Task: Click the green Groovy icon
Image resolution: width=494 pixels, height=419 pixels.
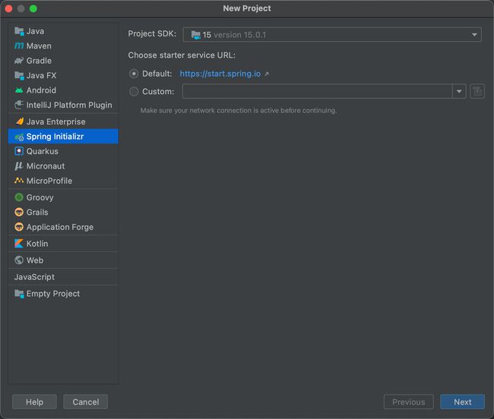Action: click(19, 197)
